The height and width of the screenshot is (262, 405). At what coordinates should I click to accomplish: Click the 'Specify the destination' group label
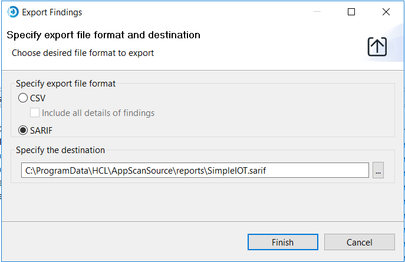60,150
